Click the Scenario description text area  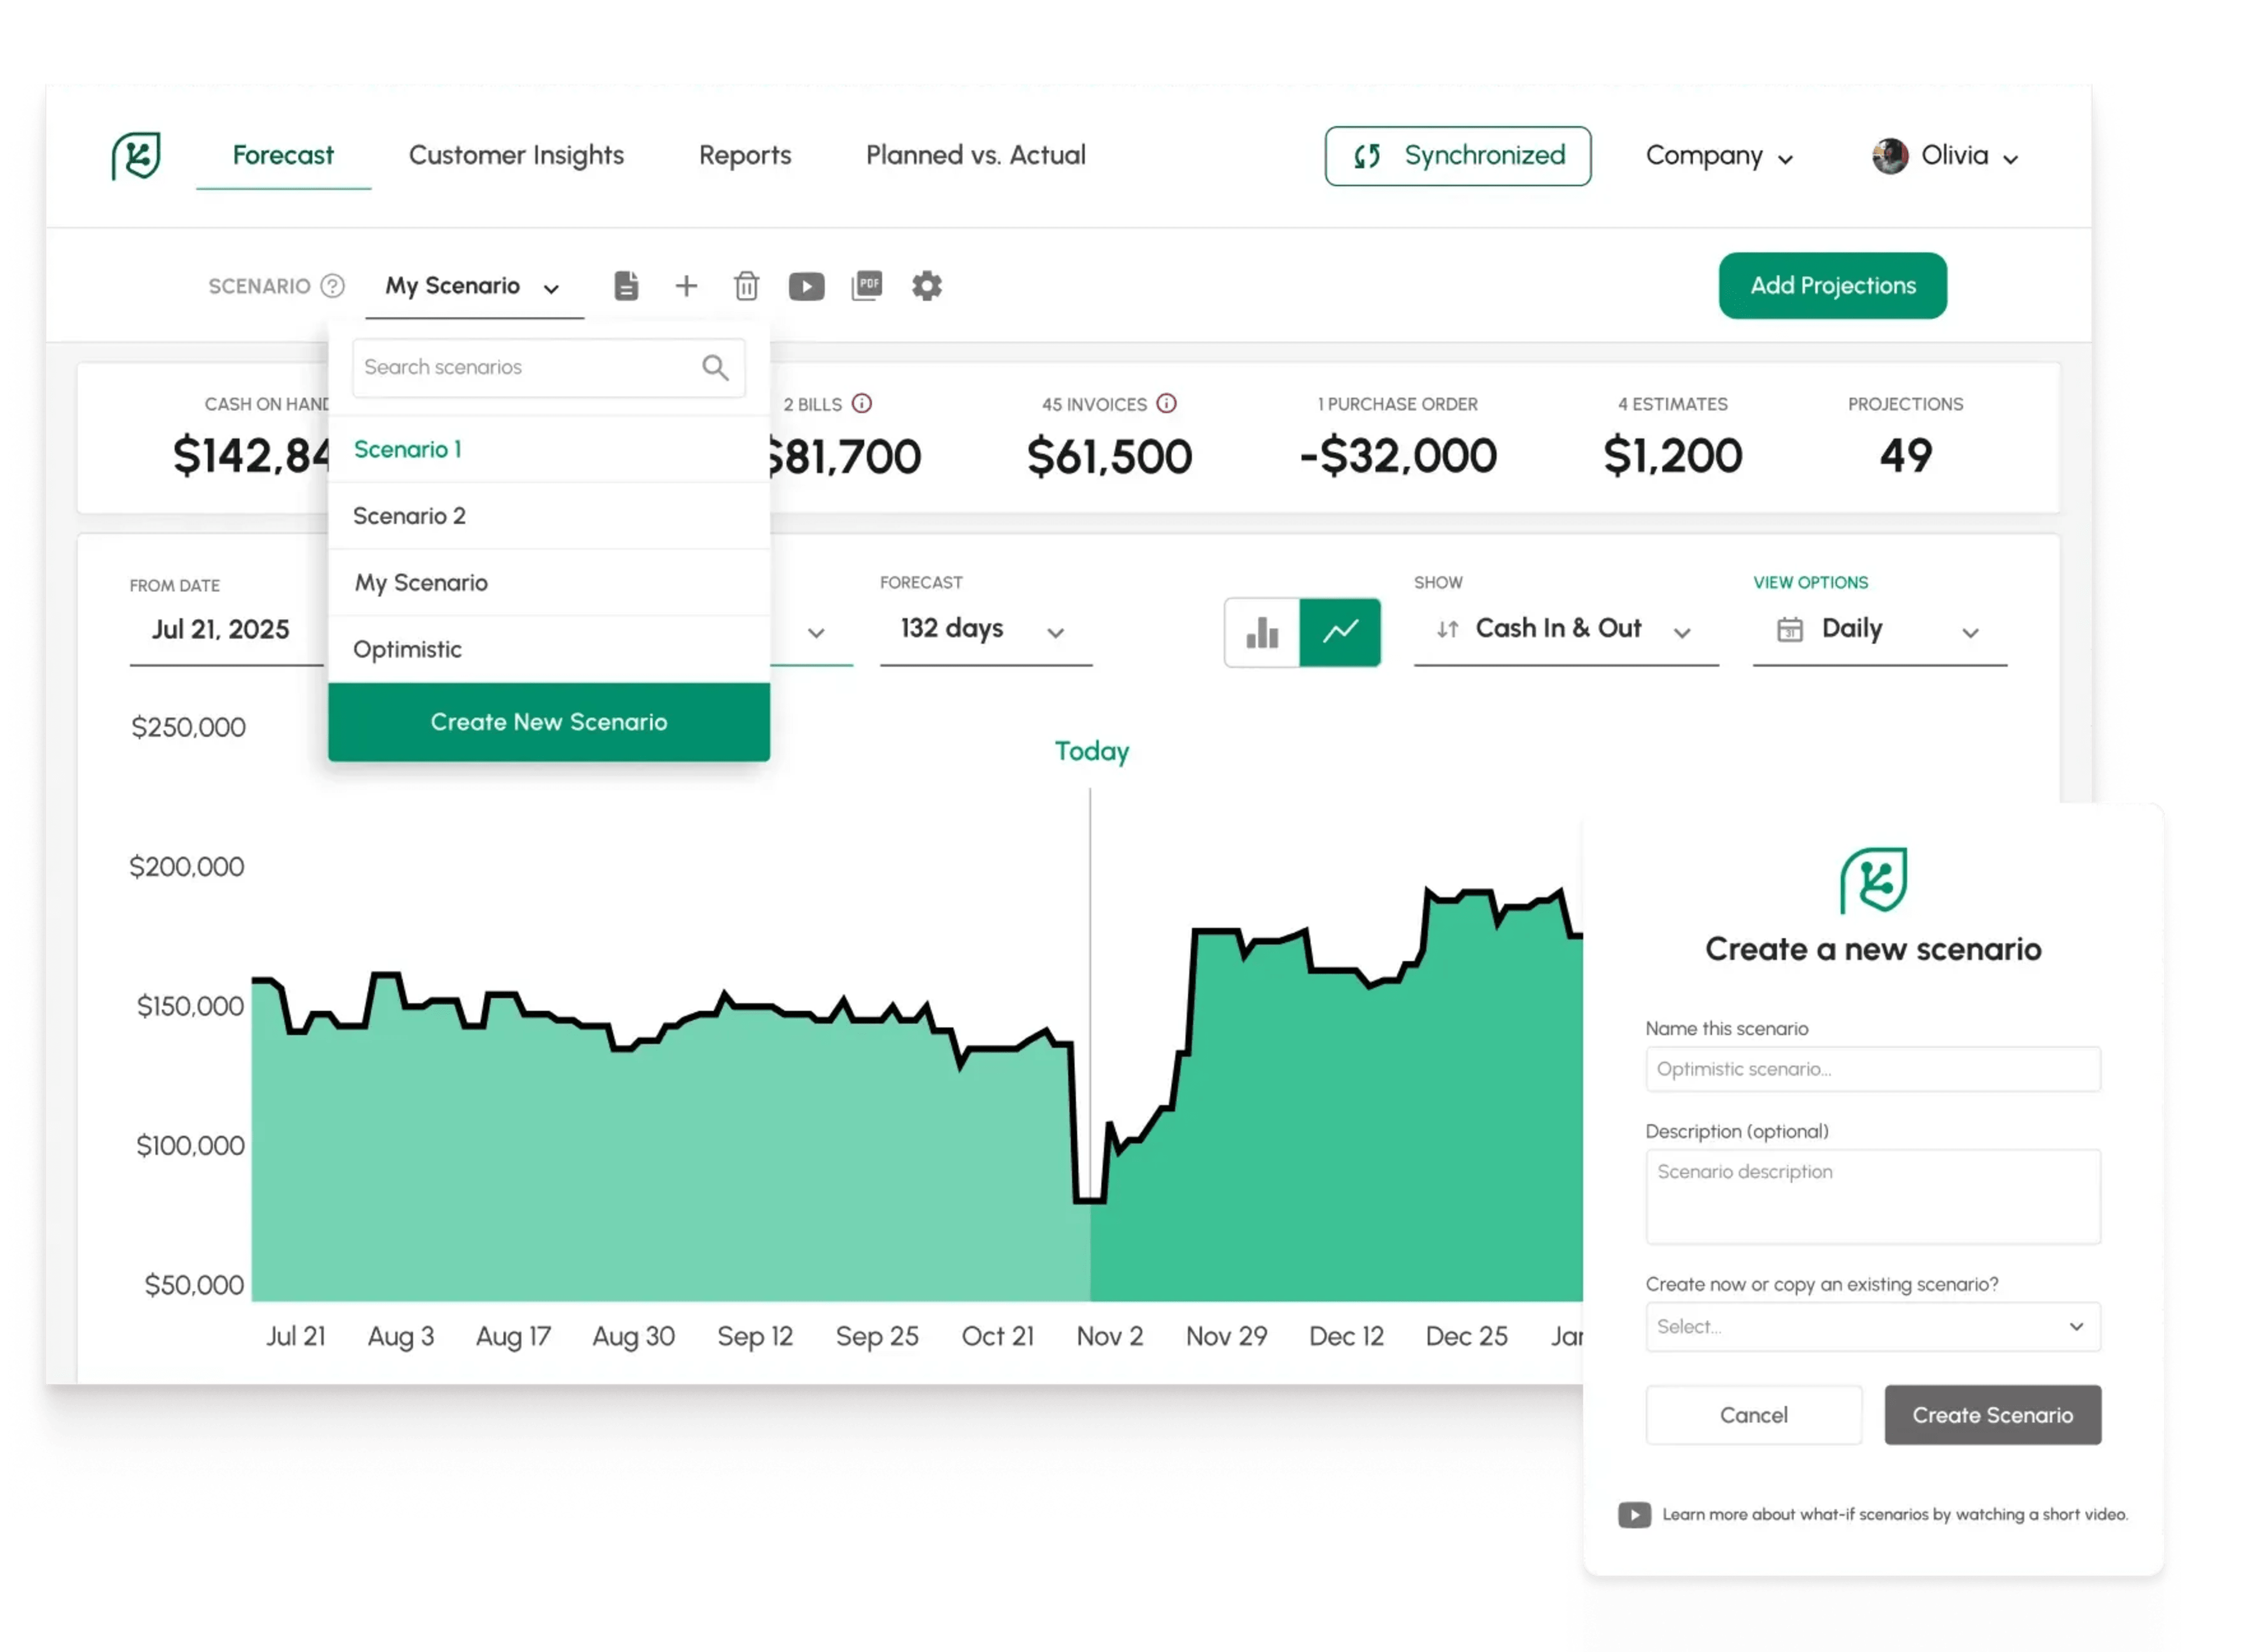pos(1872,1197)
